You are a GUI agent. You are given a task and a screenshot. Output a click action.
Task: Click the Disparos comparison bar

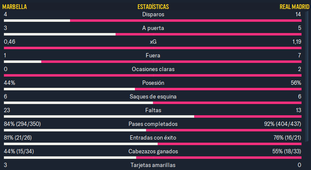click(x=152, y=21)
